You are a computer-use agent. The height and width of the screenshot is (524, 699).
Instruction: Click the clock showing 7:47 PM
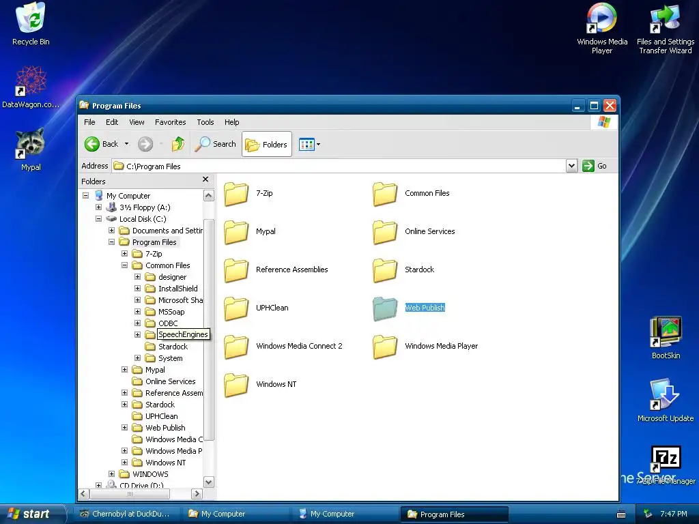click(x=674, y=514)
